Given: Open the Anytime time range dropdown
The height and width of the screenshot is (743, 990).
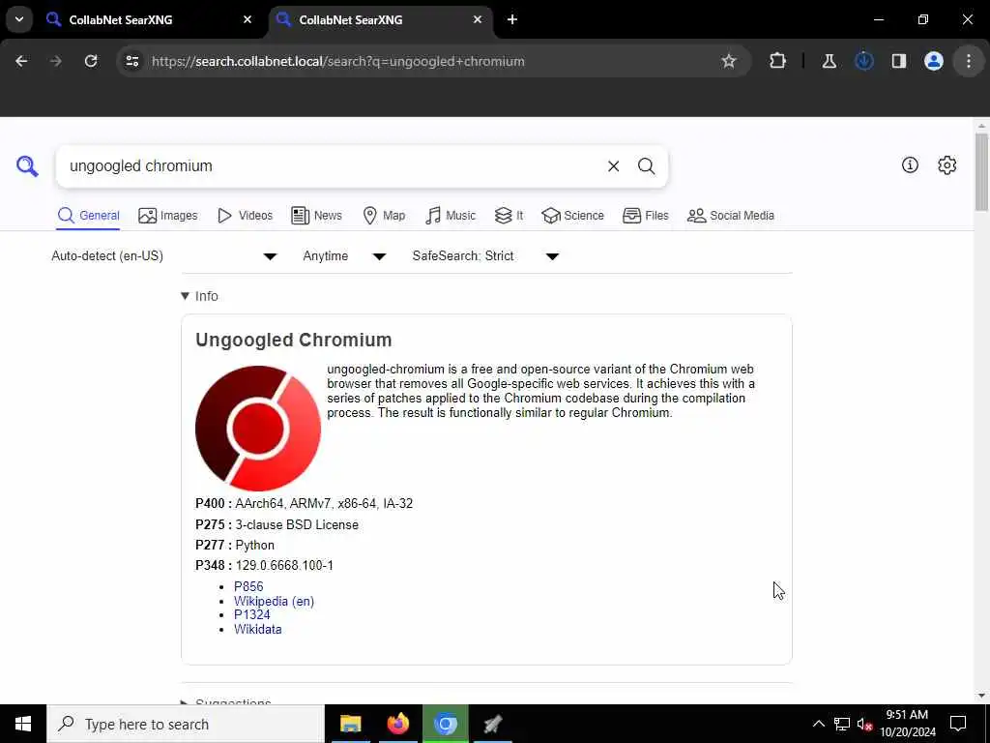Looking at the screenshot, I should point(344,255).
